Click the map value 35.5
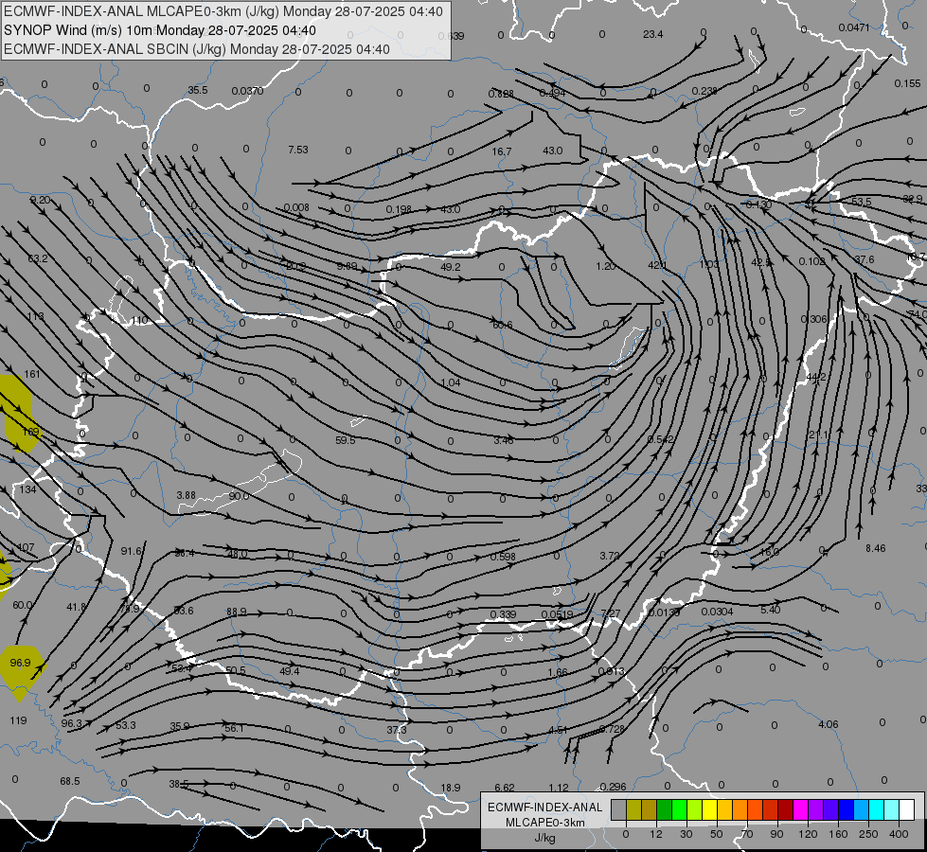Image resolution: width=927 pixels, height=852 pixels. point(198,90)
